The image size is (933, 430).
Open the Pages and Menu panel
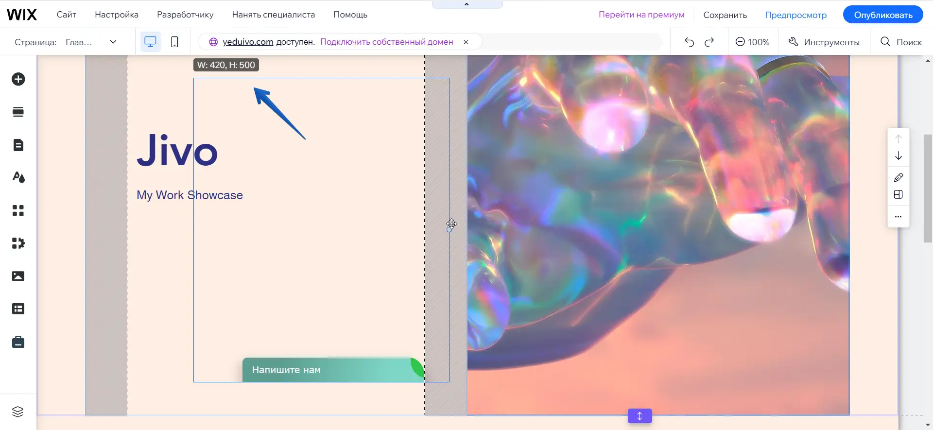click(18, 145)
